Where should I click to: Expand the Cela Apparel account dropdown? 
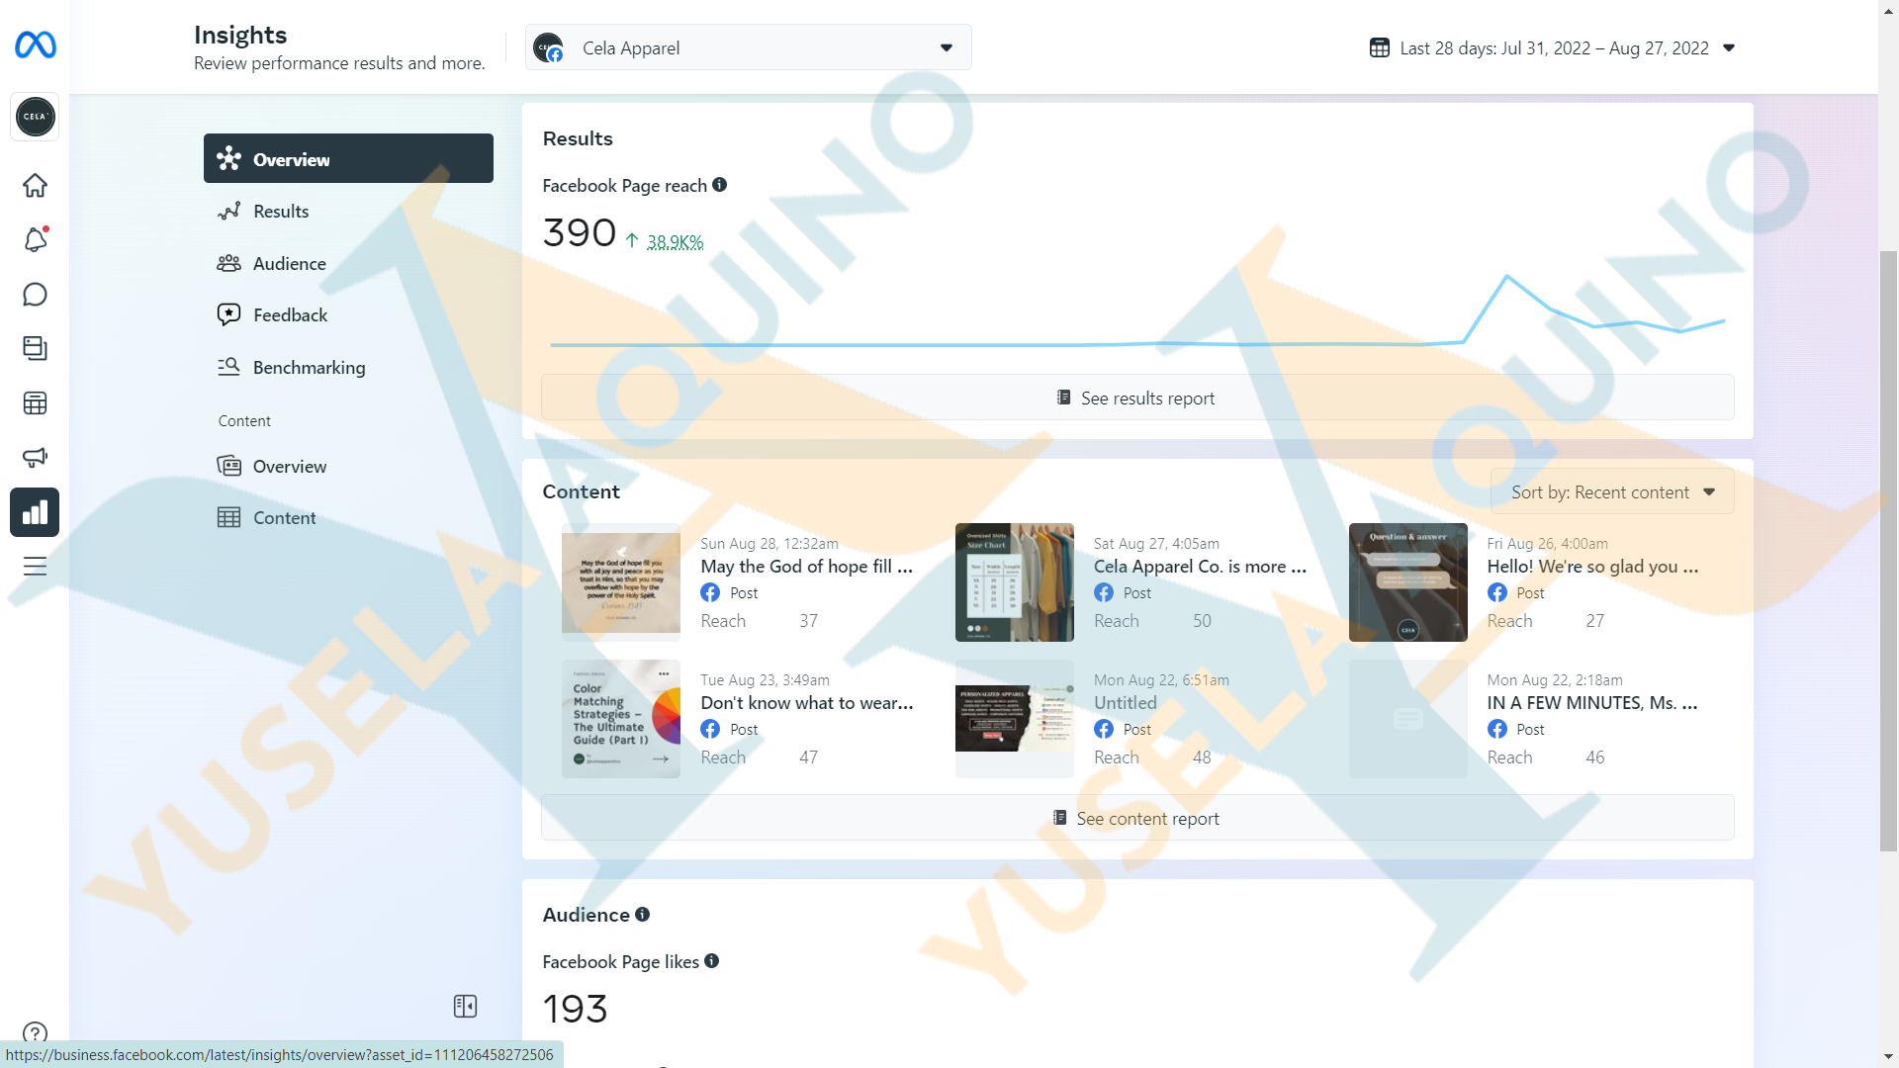(x=748, y=47)
